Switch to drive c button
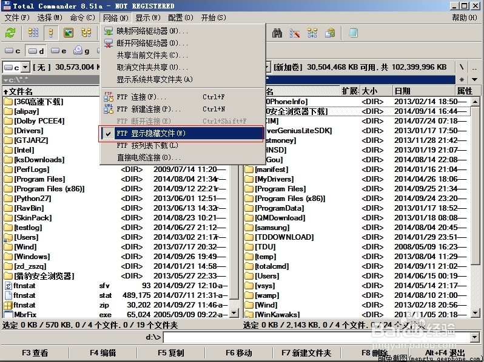This screenshot has width=484, height=362. tap(13, 51)
